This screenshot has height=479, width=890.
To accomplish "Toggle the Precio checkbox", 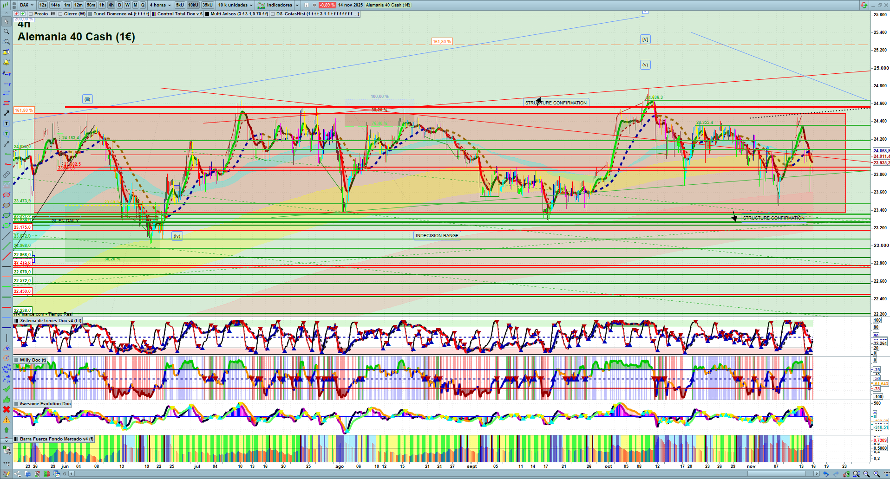I will pyautogui.click(x=31, y=14).
